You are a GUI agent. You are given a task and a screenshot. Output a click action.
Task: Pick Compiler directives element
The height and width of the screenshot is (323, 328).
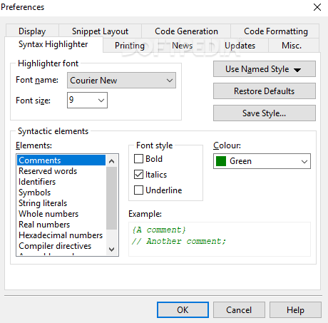coord(61,246)
